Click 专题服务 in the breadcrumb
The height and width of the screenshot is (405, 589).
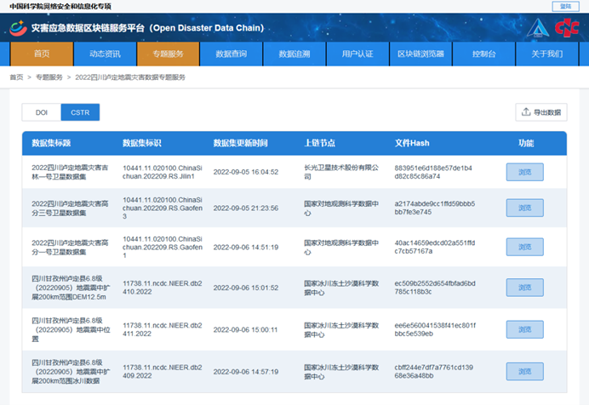tap(49, 77)
